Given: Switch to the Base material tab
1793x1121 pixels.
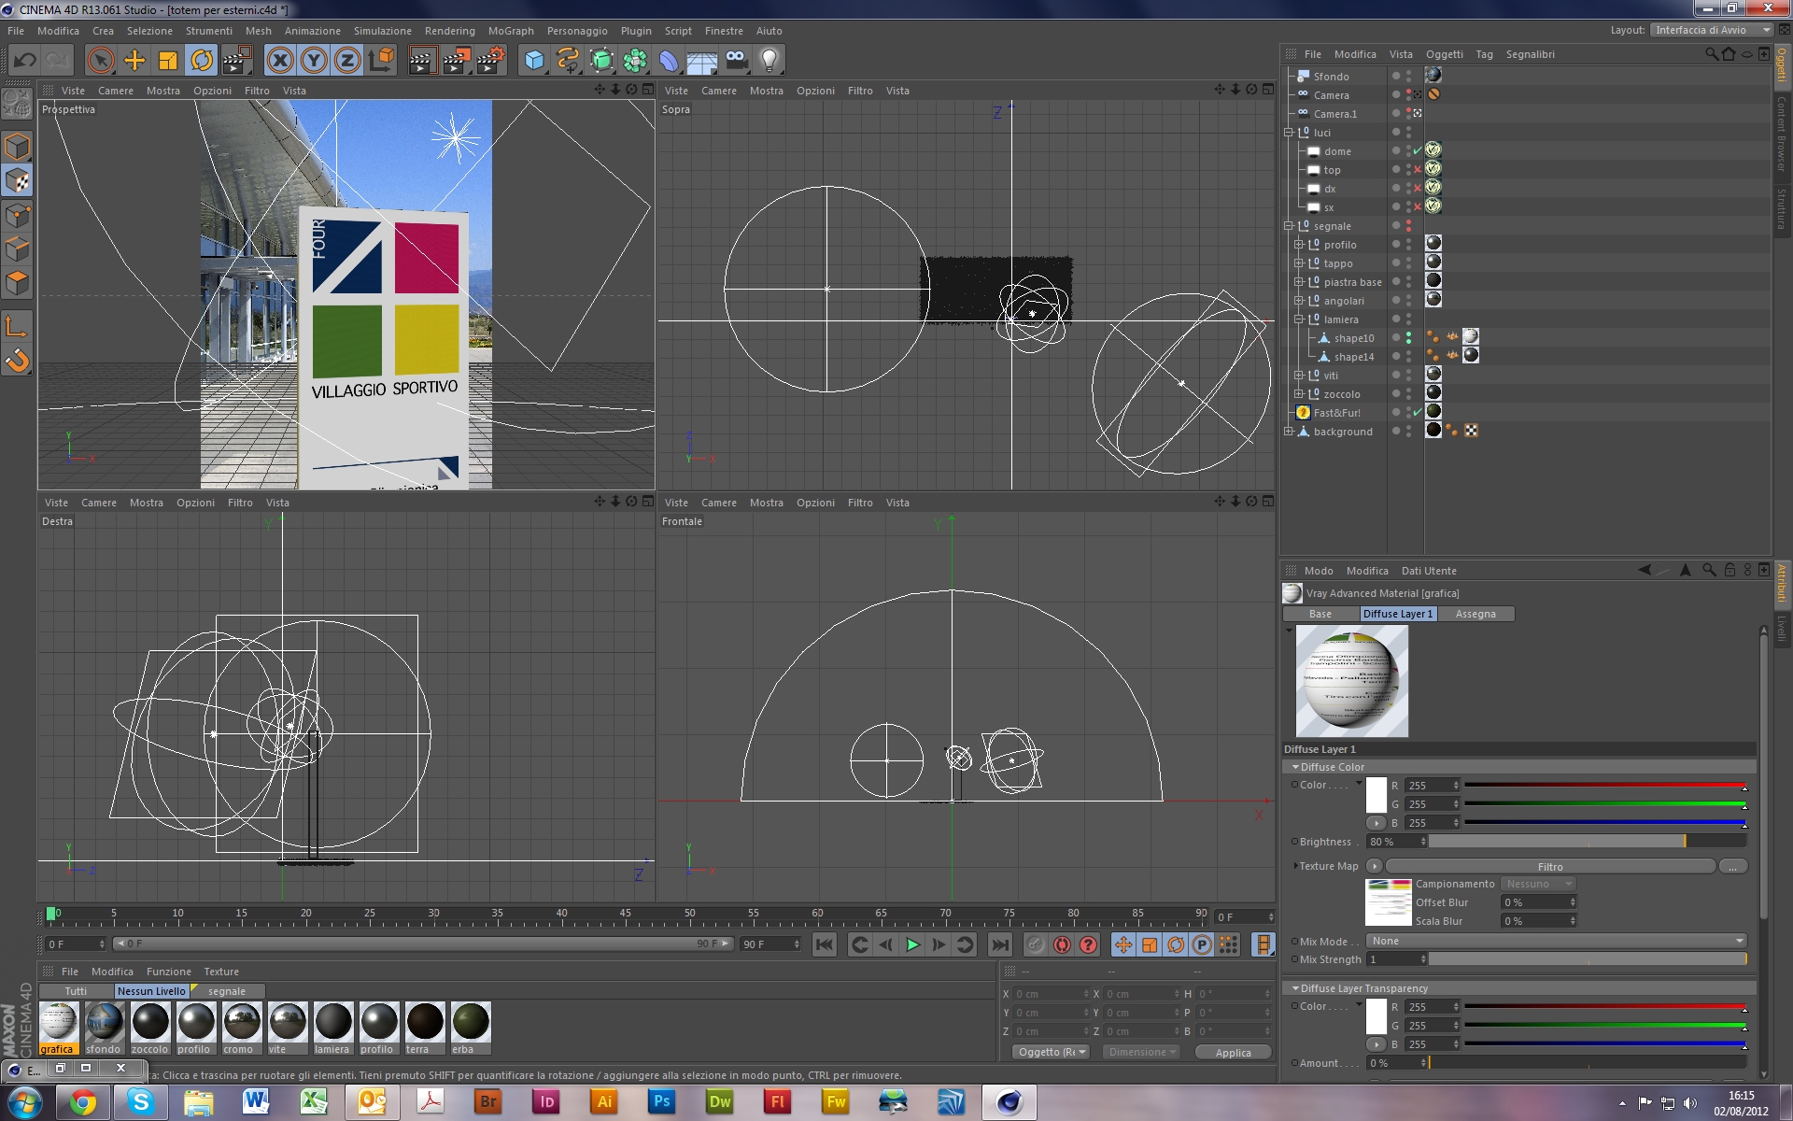Looking at the screenshot, I should pos(1320,614).
